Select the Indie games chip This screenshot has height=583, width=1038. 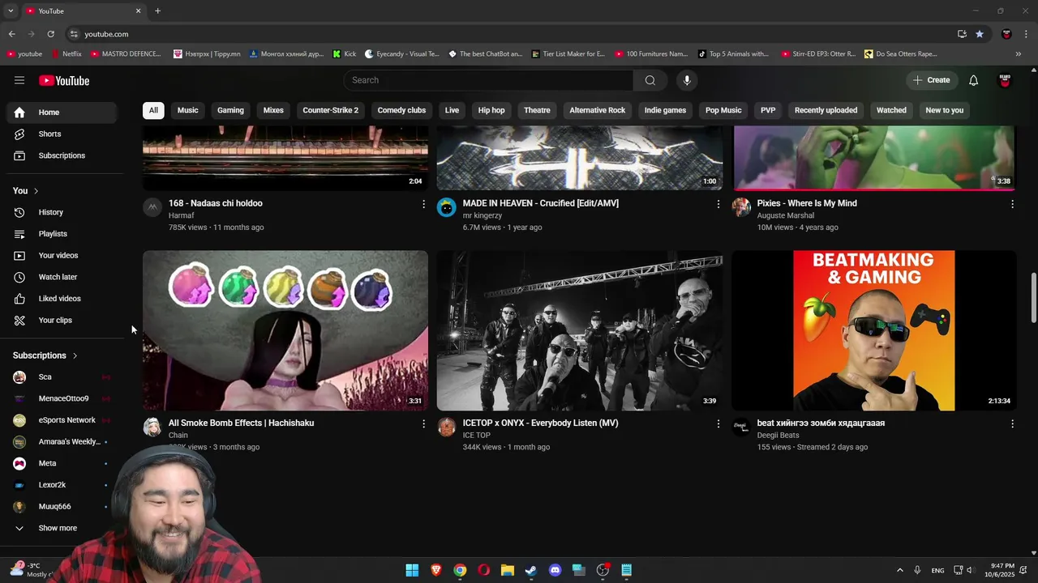[665, 110]
